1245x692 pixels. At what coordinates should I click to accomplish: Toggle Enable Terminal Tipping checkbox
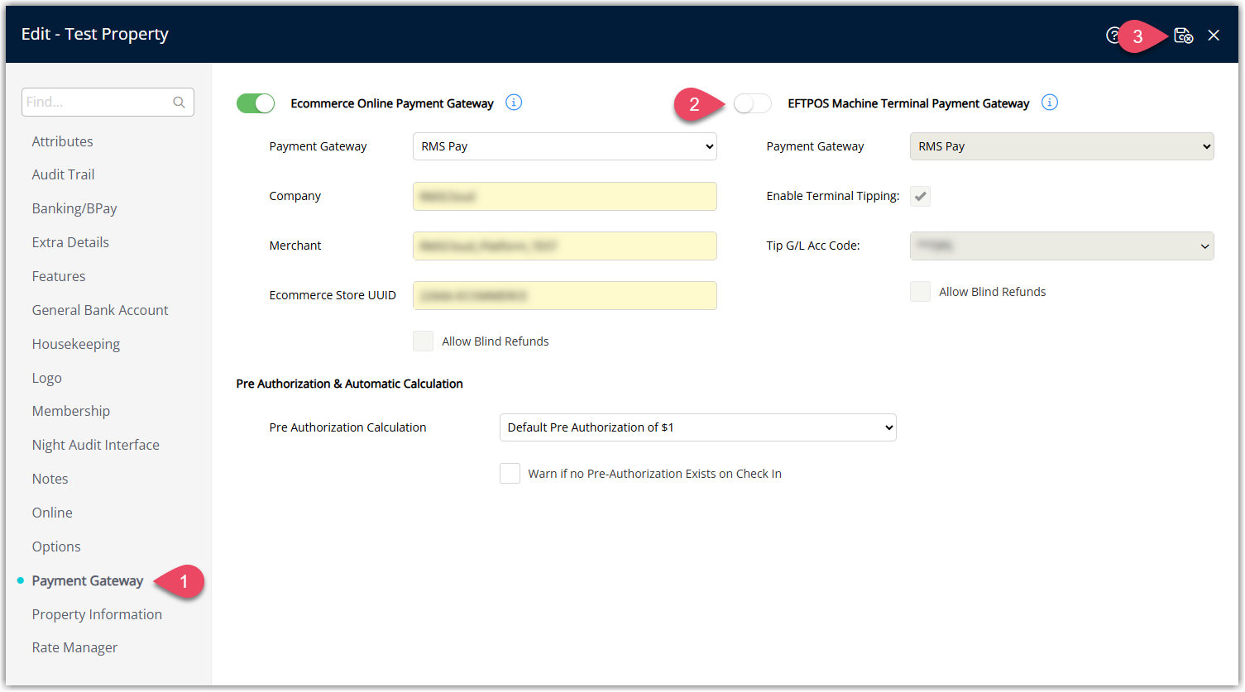click(920, 196)
